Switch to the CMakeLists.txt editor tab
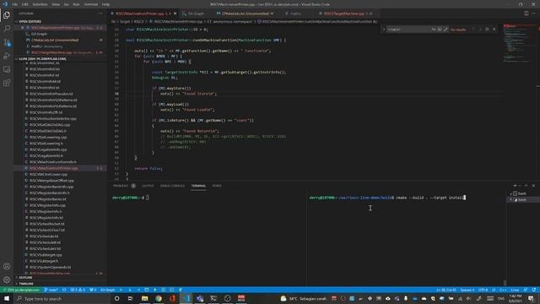Image resolution: width=540 pixels, height=304 pixels. click(x=246, y=14)
